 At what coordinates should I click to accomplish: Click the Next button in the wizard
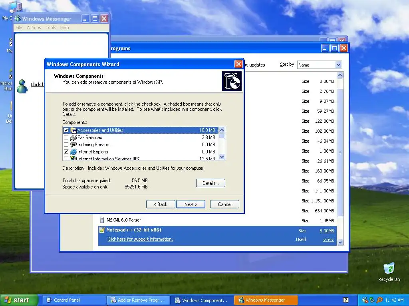(x=191, y=204)
